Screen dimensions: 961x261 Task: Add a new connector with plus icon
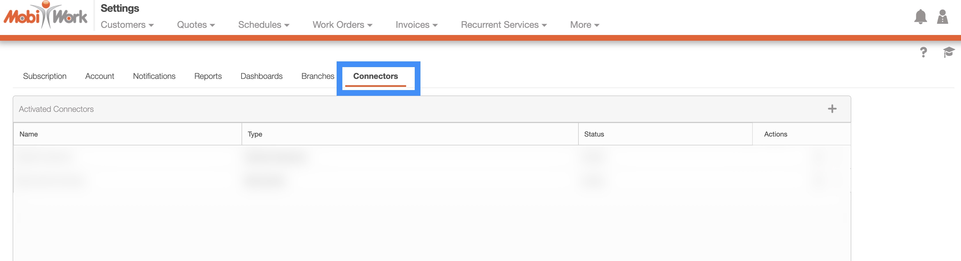coord(832,109)
